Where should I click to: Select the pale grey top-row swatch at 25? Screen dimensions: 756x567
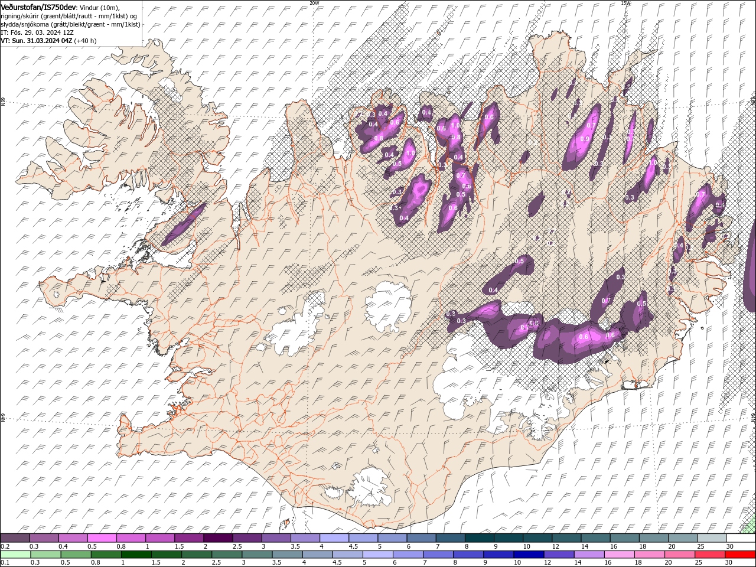point(712,538)
